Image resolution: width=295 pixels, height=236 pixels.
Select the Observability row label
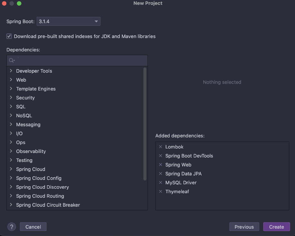click(31, 151)
